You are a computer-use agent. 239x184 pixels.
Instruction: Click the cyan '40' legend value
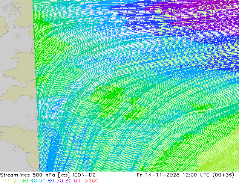click(x=34, y=181)
